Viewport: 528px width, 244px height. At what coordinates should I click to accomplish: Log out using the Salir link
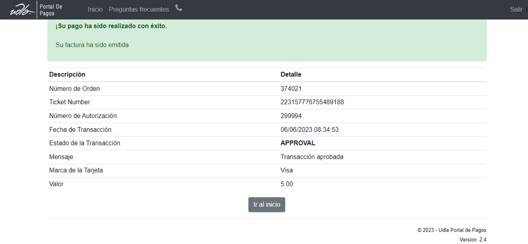click(x=516, y=10)
